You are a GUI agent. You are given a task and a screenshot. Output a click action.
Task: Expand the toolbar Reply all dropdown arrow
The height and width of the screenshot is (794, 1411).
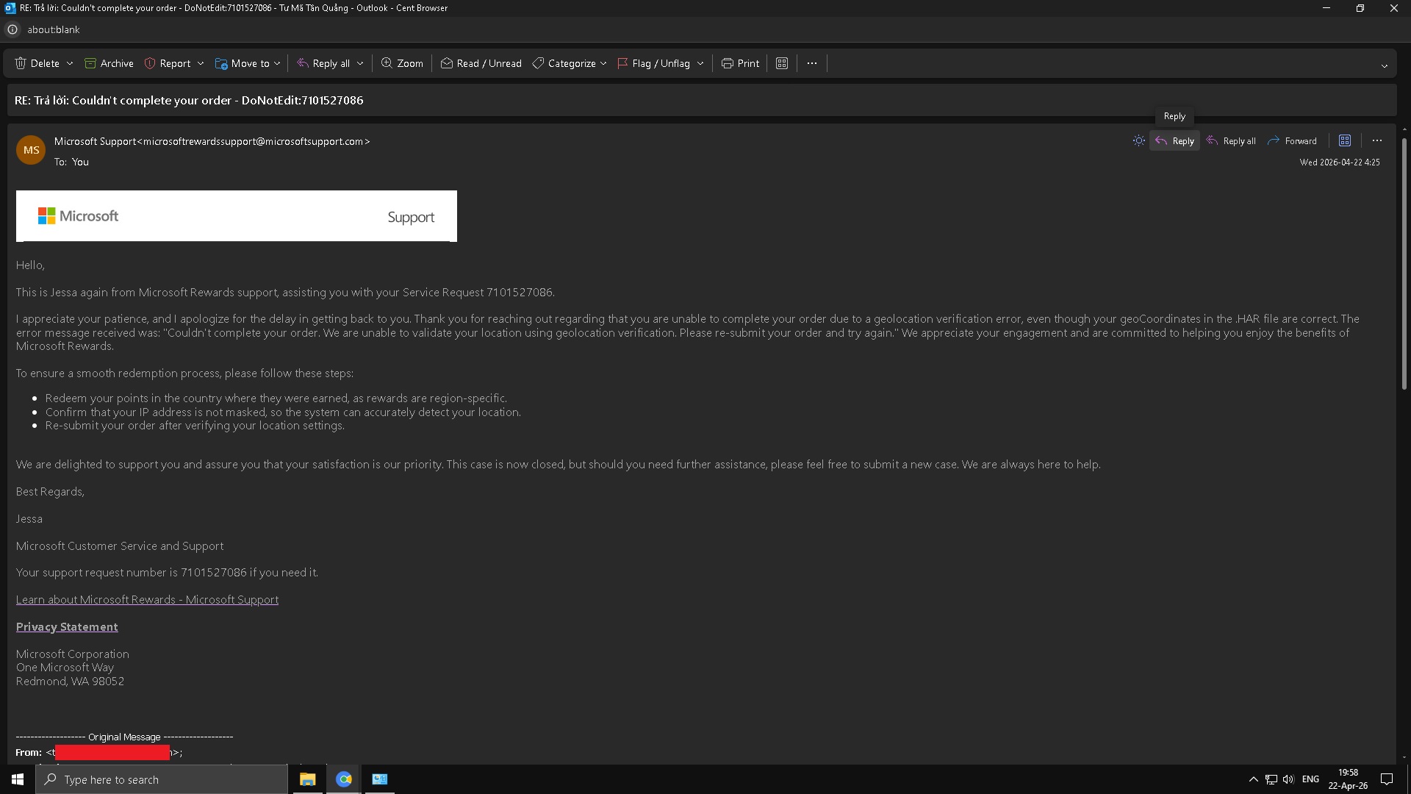coord(360,64)
